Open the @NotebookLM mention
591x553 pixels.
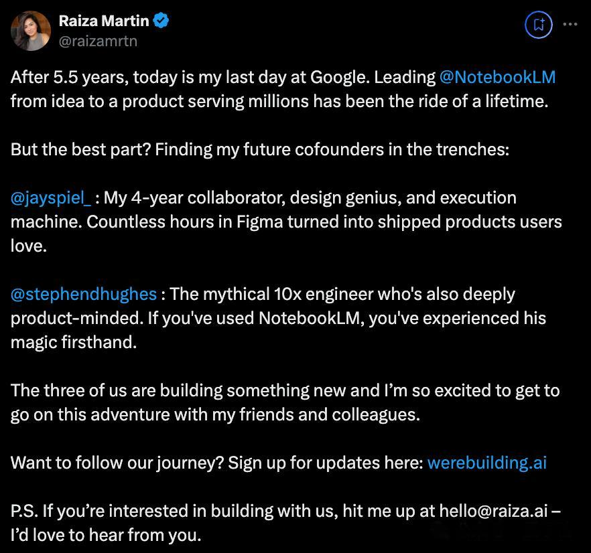(497, 77)
